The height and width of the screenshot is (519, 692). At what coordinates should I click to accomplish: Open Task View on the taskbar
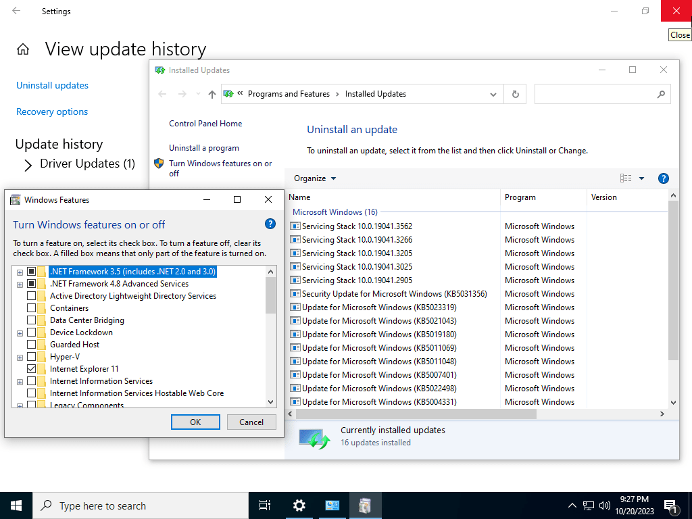click(x=265, y=505)
